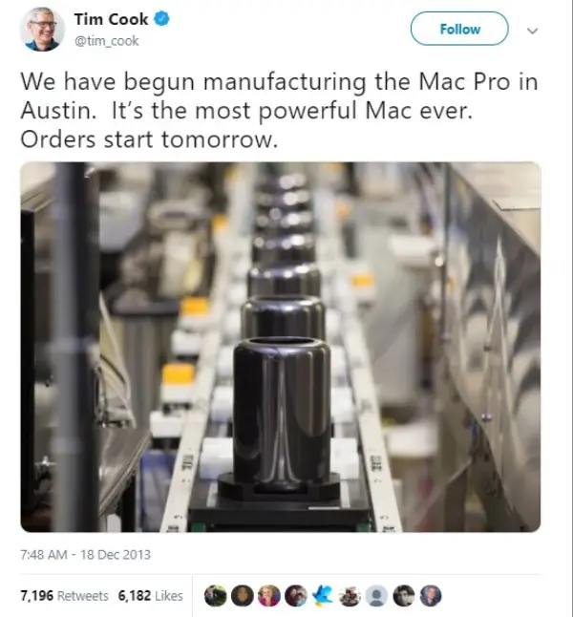Click the first liker avatar in the row
573x617 pixels.
coord(215,595)
